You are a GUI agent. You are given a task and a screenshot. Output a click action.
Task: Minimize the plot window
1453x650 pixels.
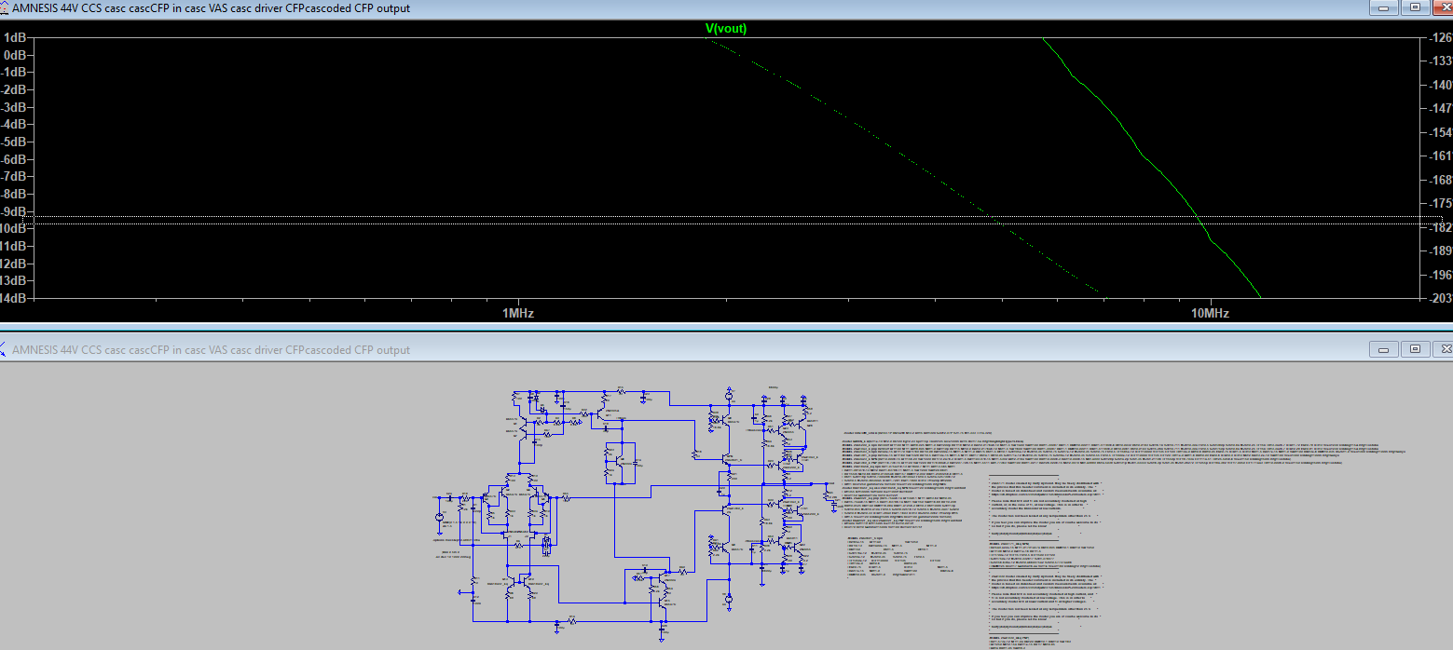pyautogui.click(x=1382, y=7)
